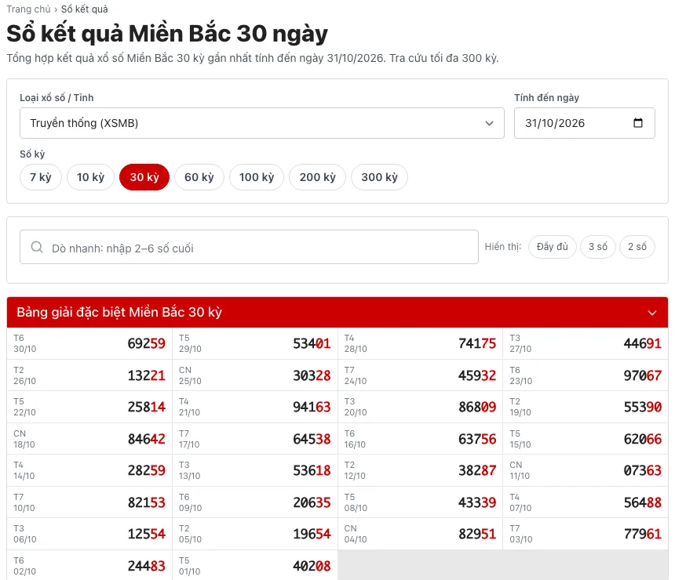Click result 20635 for 09/10
The height and width of the screenshot is (580, 675).
tap(312, 502)
